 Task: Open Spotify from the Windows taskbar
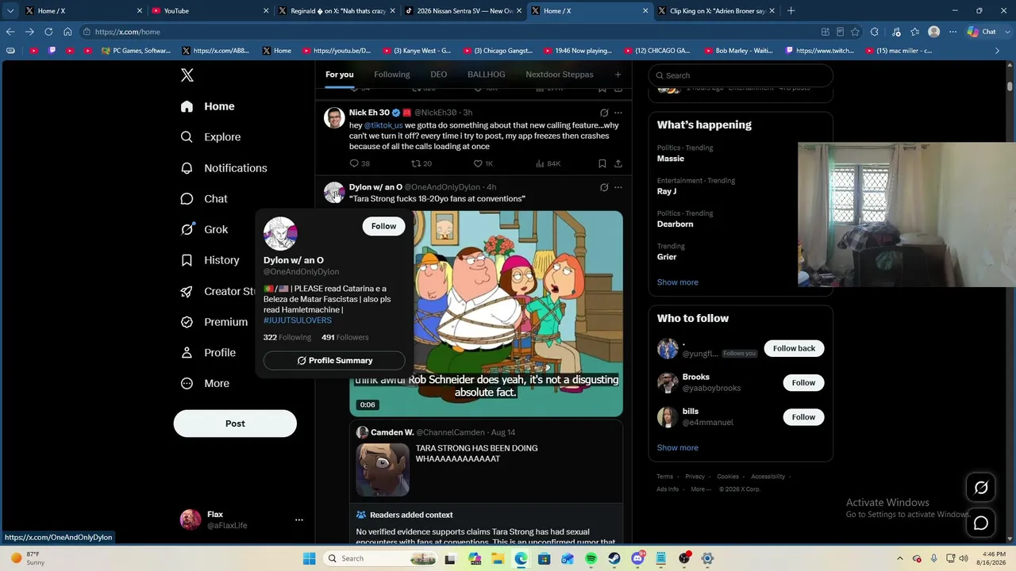[x=591, y=558]
